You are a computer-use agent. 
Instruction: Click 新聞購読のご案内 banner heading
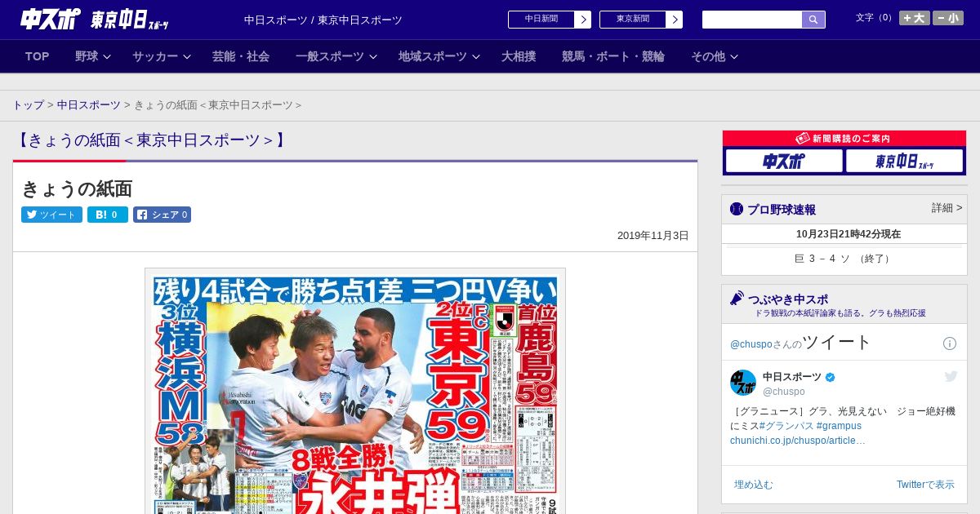point(844,139)
